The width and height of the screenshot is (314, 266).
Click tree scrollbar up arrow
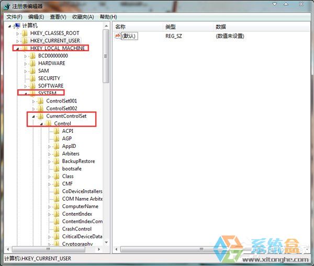coord(106,26)
